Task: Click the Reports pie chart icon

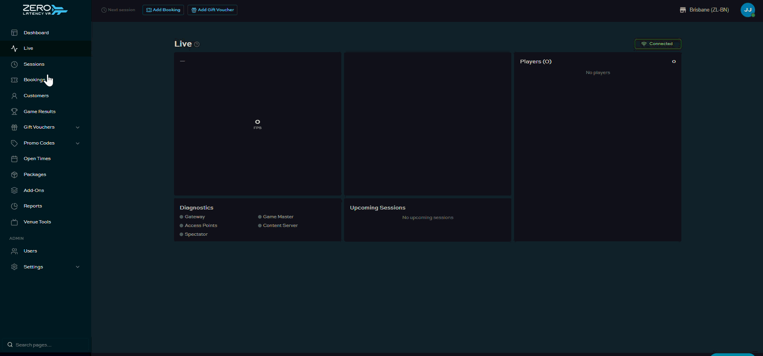Action: tap(14, 206)
